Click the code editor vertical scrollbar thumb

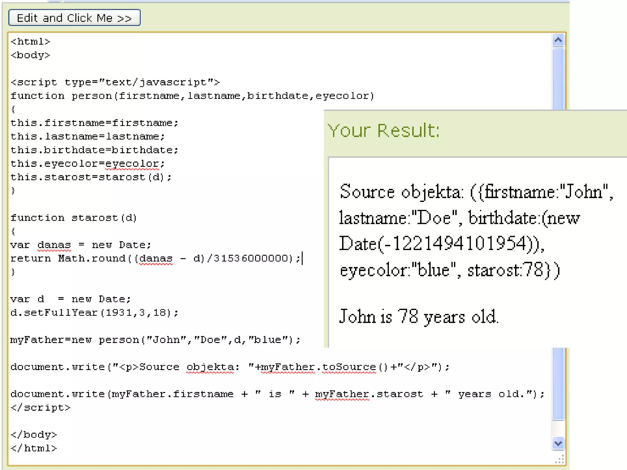coord(558,382)
